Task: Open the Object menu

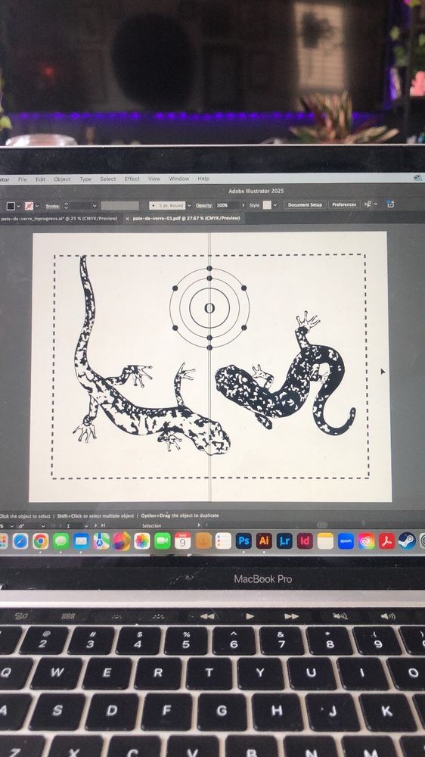Action: click(62, 179)
